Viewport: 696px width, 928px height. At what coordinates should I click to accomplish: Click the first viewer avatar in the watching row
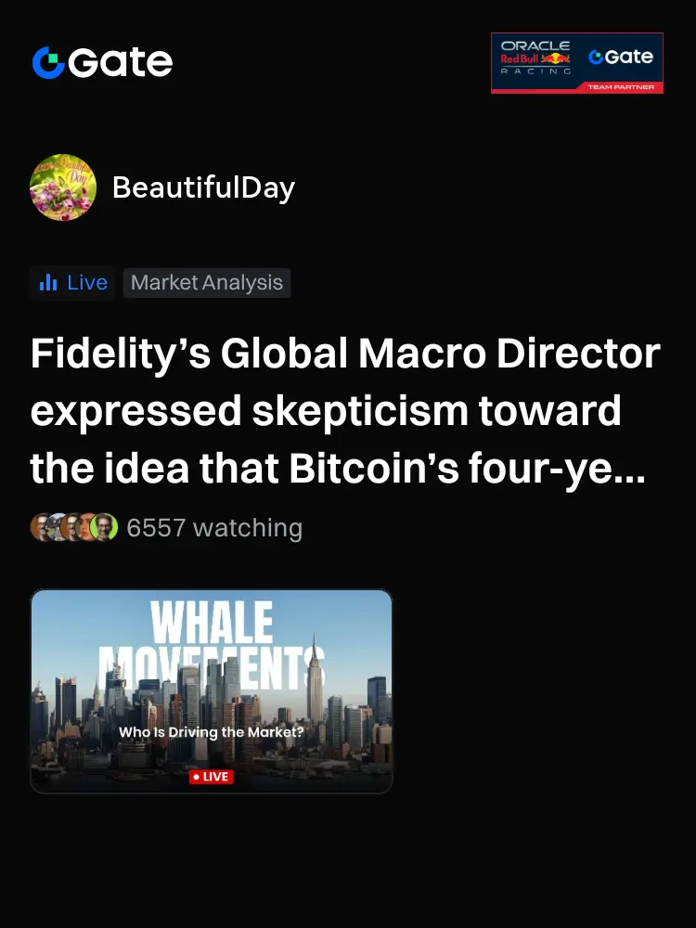pos(42,527)
